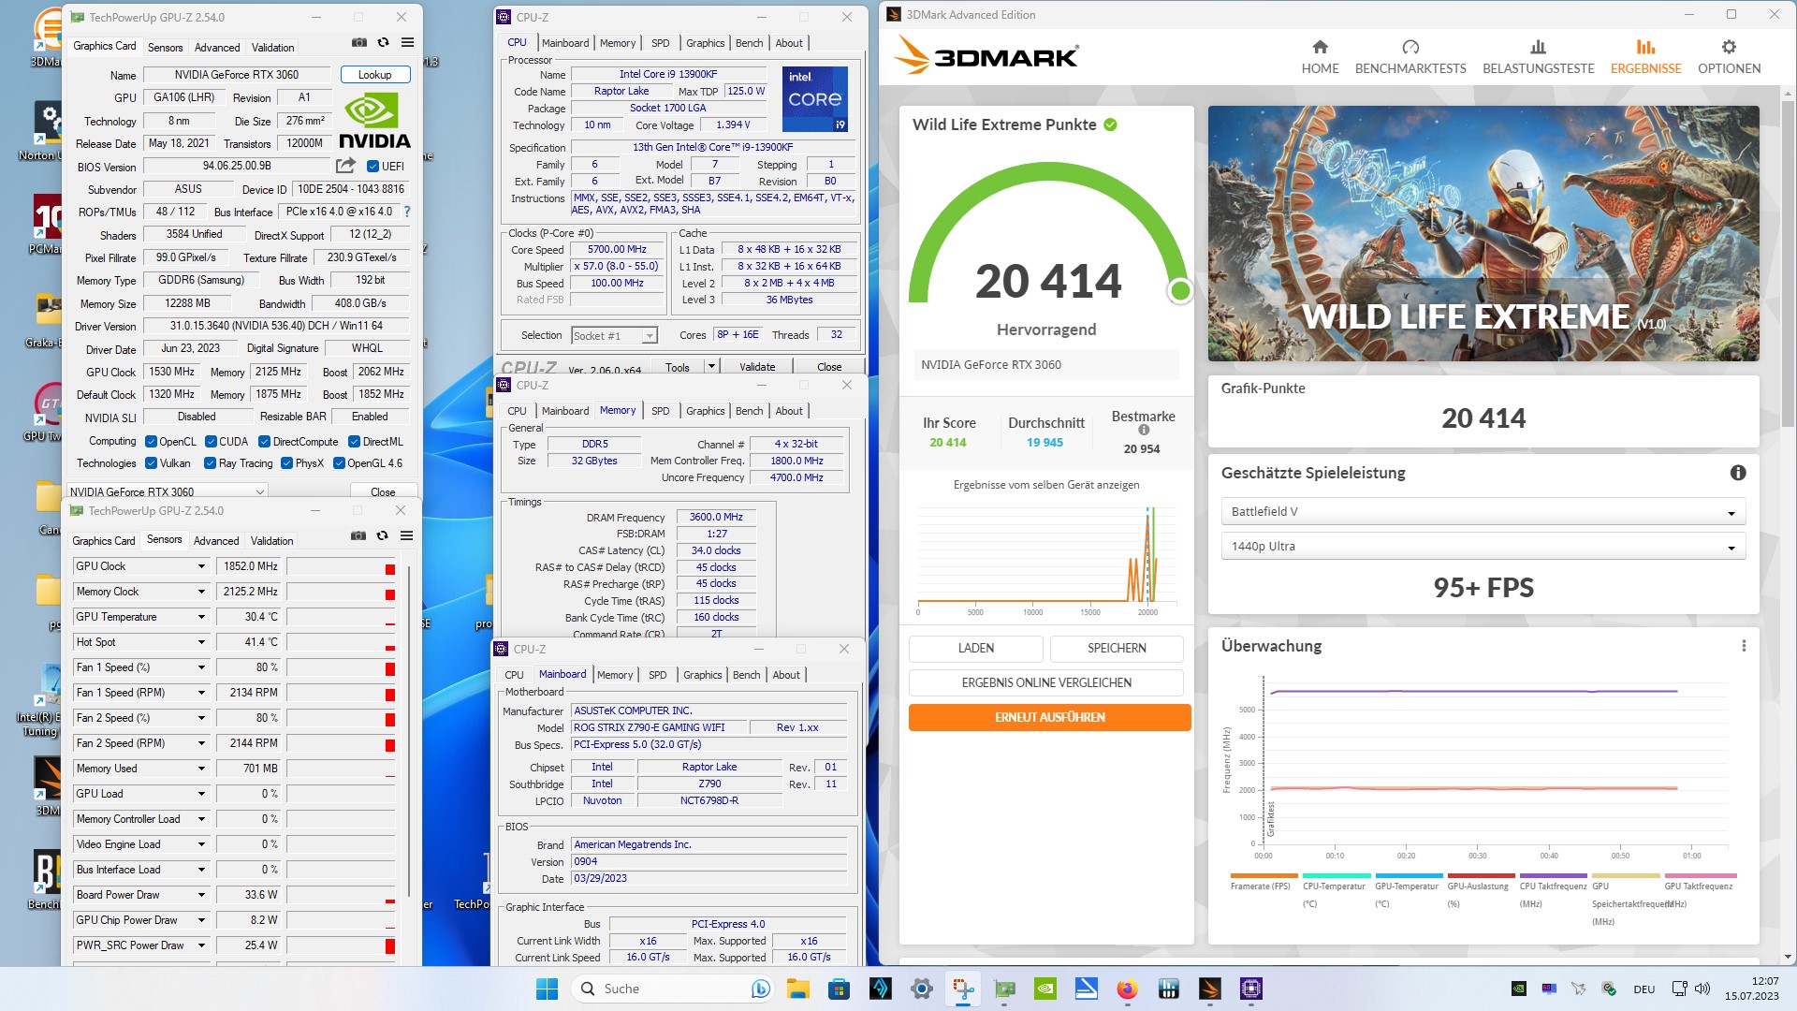Expand the Board Power Draw sensor dropdown
This screenshot has height=1011, width=1797.
[200, 895]
